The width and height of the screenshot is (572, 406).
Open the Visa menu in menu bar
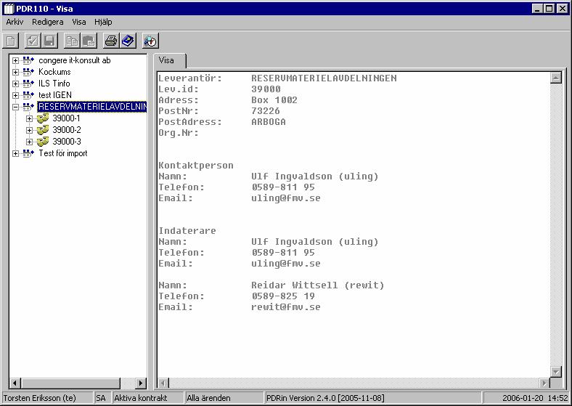click(79, 22)
